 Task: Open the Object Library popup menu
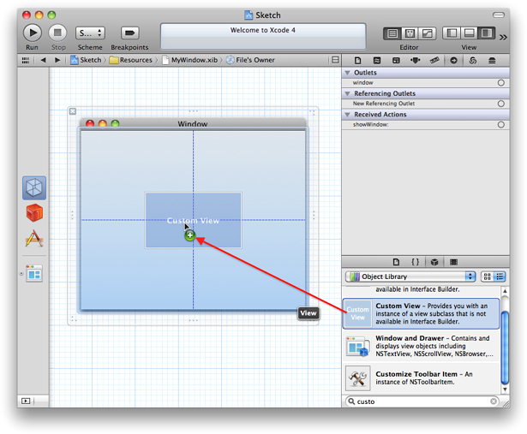(410, 276)
